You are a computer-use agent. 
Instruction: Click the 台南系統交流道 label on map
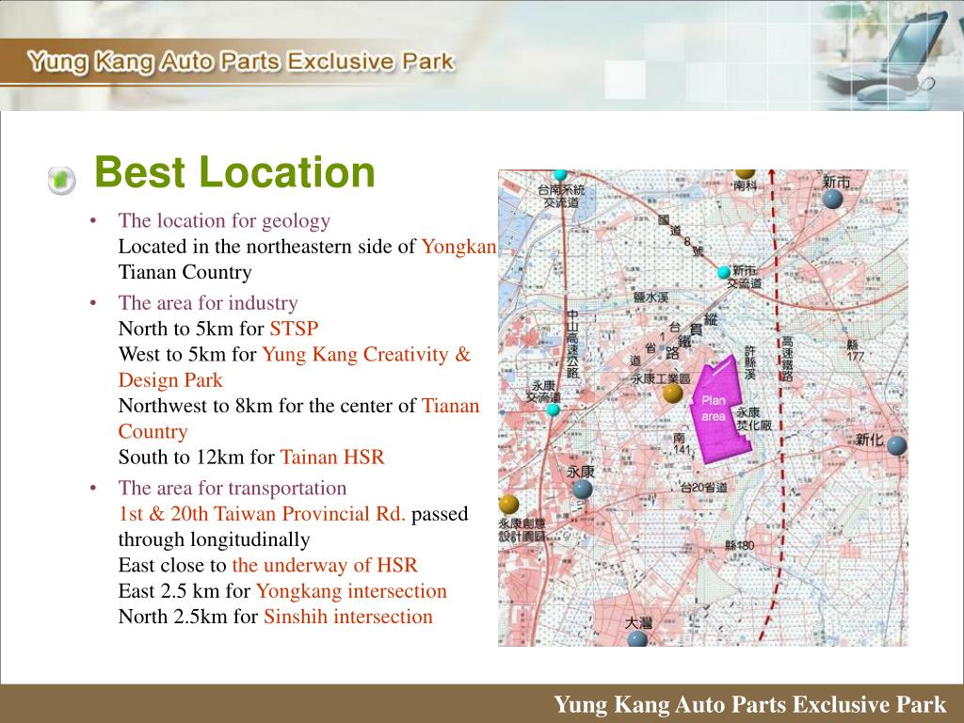[x=561, y=196]
